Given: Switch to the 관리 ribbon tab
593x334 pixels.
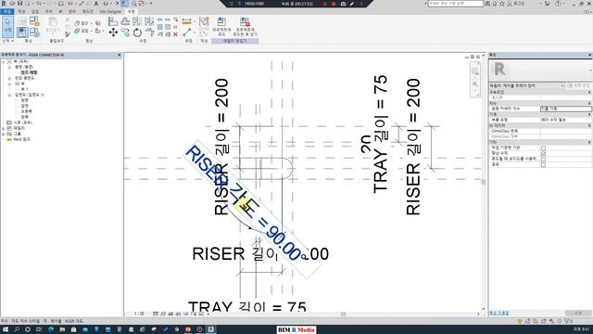Looking at the screenshot, I should click(x=72, y=12).
